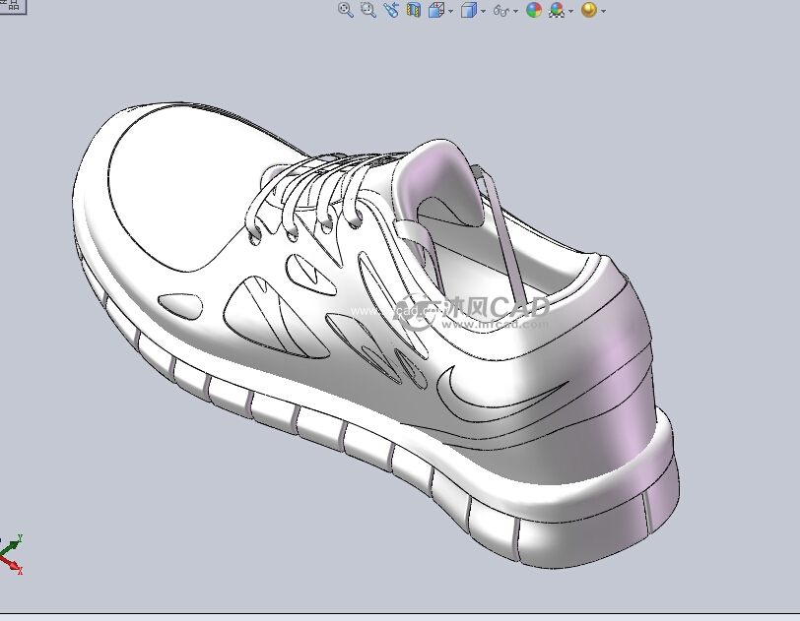This screenshot has height=621, width=800.
Task: Expand the View Settings dropdown arrow
Action: [x=603, y=10]
